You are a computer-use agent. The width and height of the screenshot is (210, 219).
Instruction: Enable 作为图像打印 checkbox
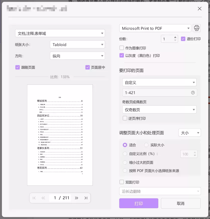pyautogui.click(x=121, y=48)
